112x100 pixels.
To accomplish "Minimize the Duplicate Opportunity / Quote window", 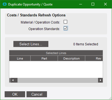I will click(81, 4).
